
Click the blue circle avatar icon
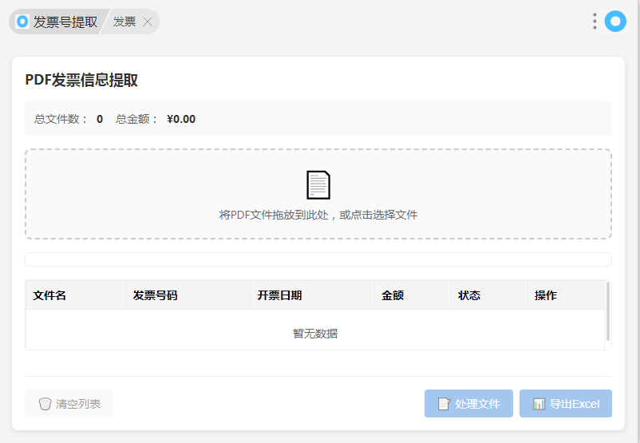point(615,22)
